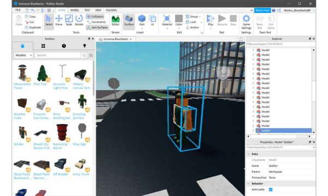The height and width of the screenshot is (196, 328).
Task: Click Duplicate in Clipboard group
Action: 33,27
